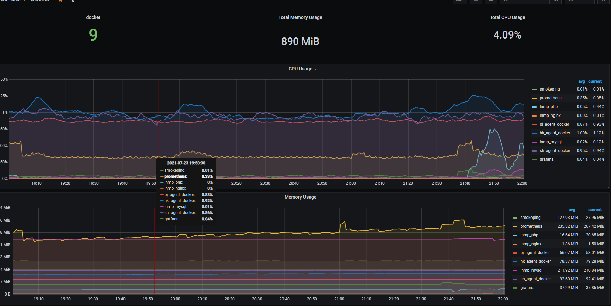The height and width of the screenshot is (306, 611).
Task: Click the 890 MiB total memory value
Action: click(x=300, y=41)
